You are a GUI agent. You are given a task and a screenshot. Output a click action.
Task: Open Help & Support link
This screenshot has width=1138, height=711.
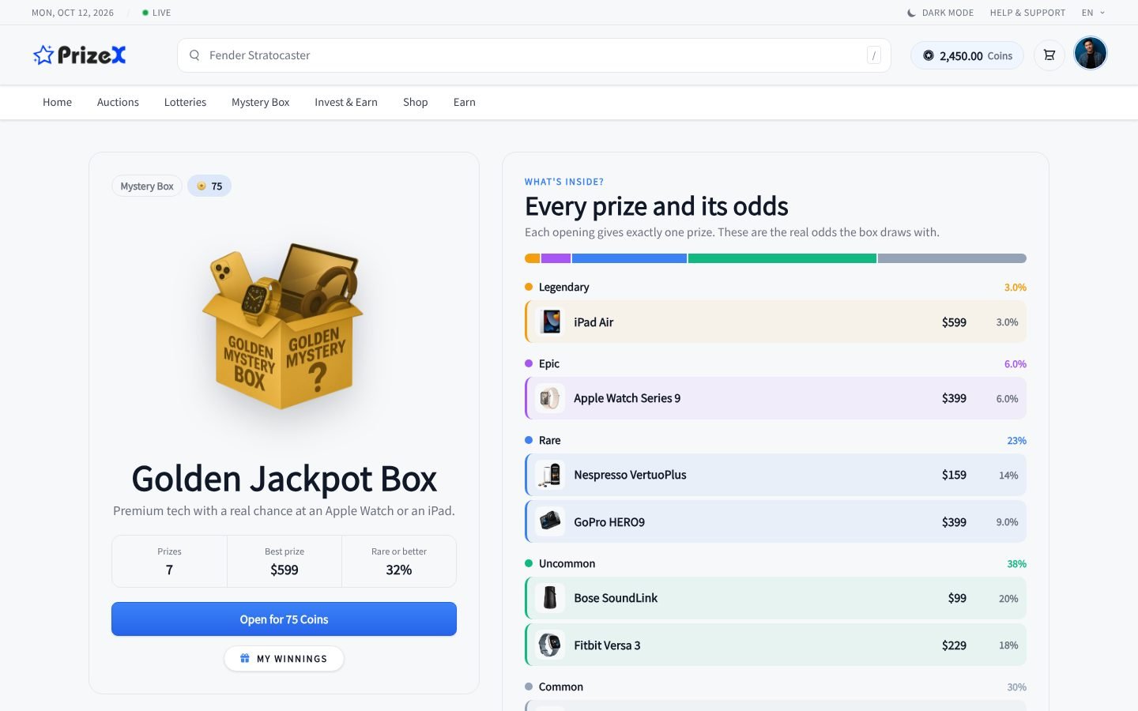[x=1027, y=13]
